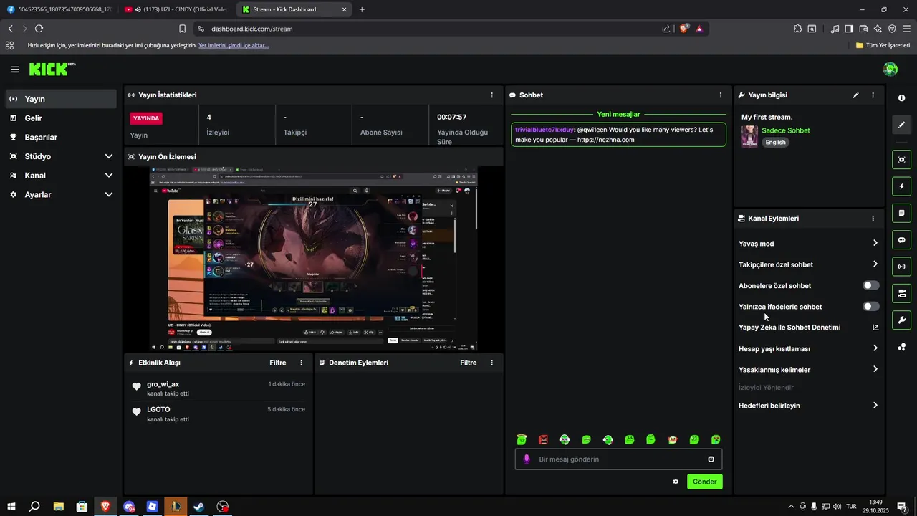
Task: Click the info icon in right sidebar
Action: click(x=901, y=97)
